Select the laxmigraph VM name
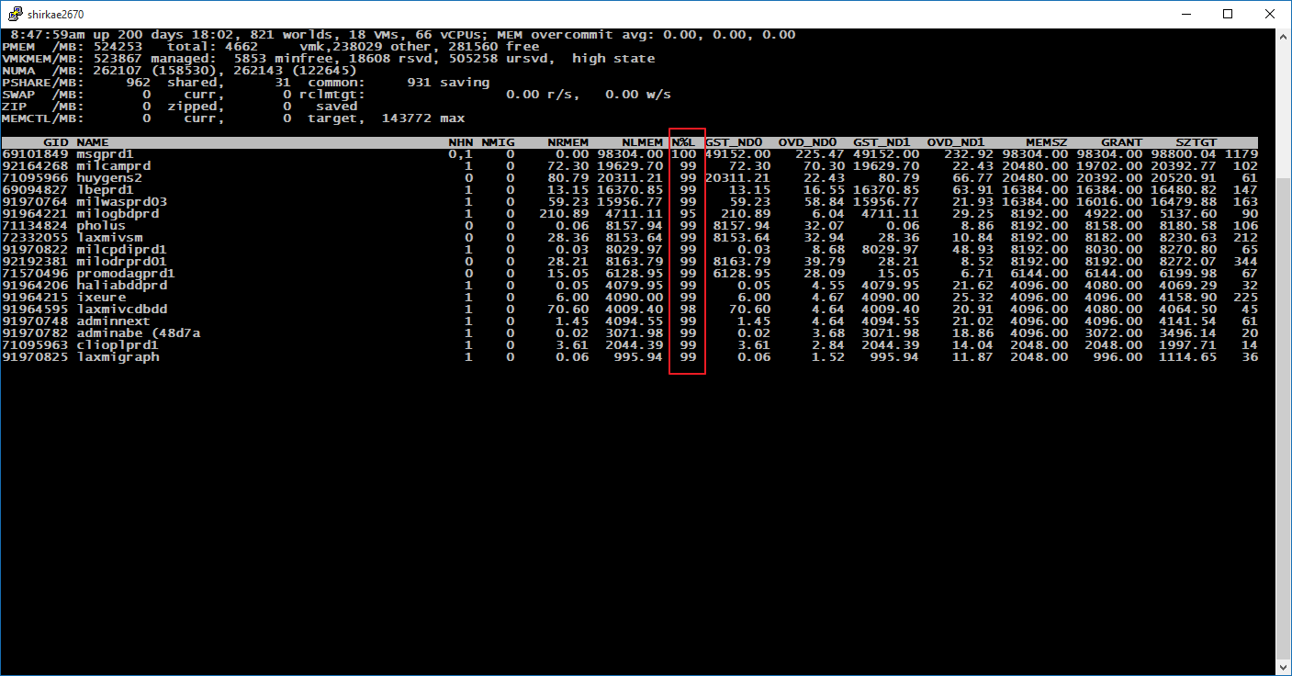The width and height of the screenshot is (1292, 676). [117, 357]
